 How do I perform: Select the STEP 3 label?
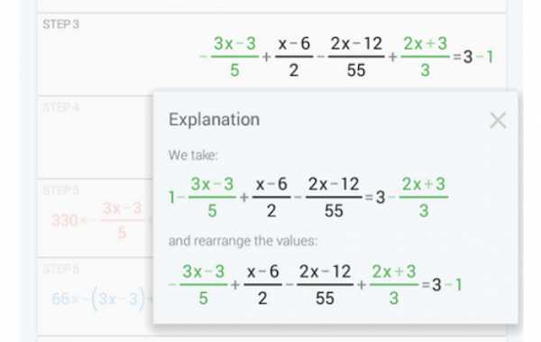pyautogui.click(x=61, y=24)
